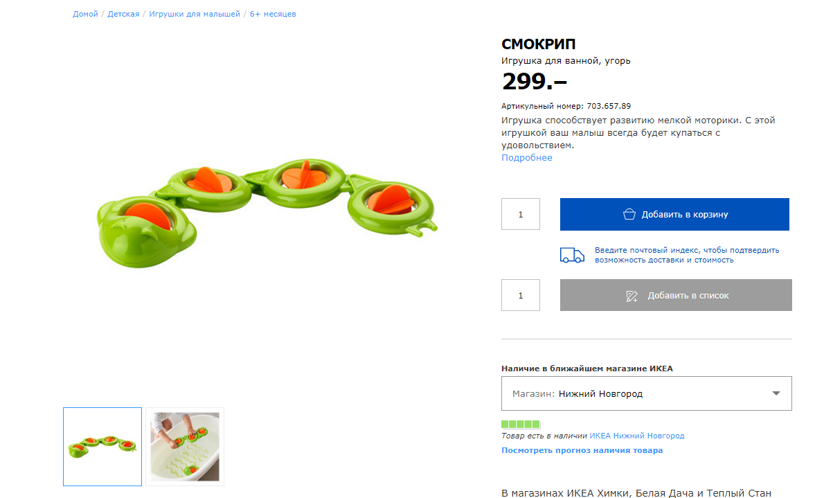The height and width of the screenshot is (498, 815).
Task: Click the Подробнее link
Action: point(526,157)
